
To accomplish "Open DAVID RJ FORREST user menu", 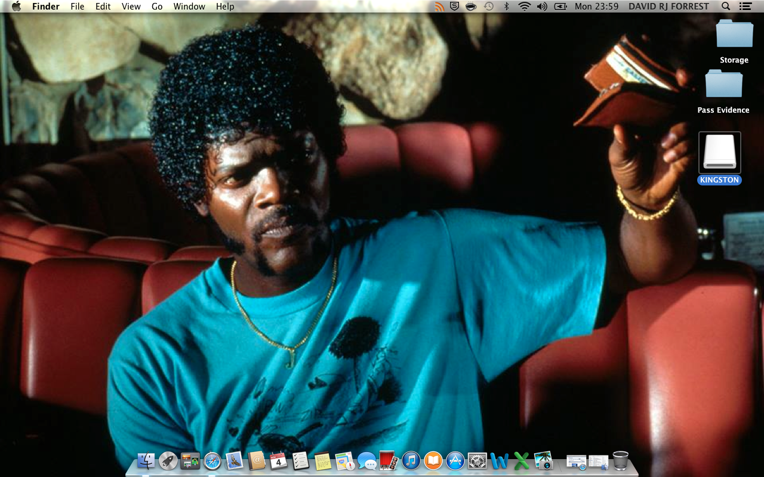I will click(669, 7).
